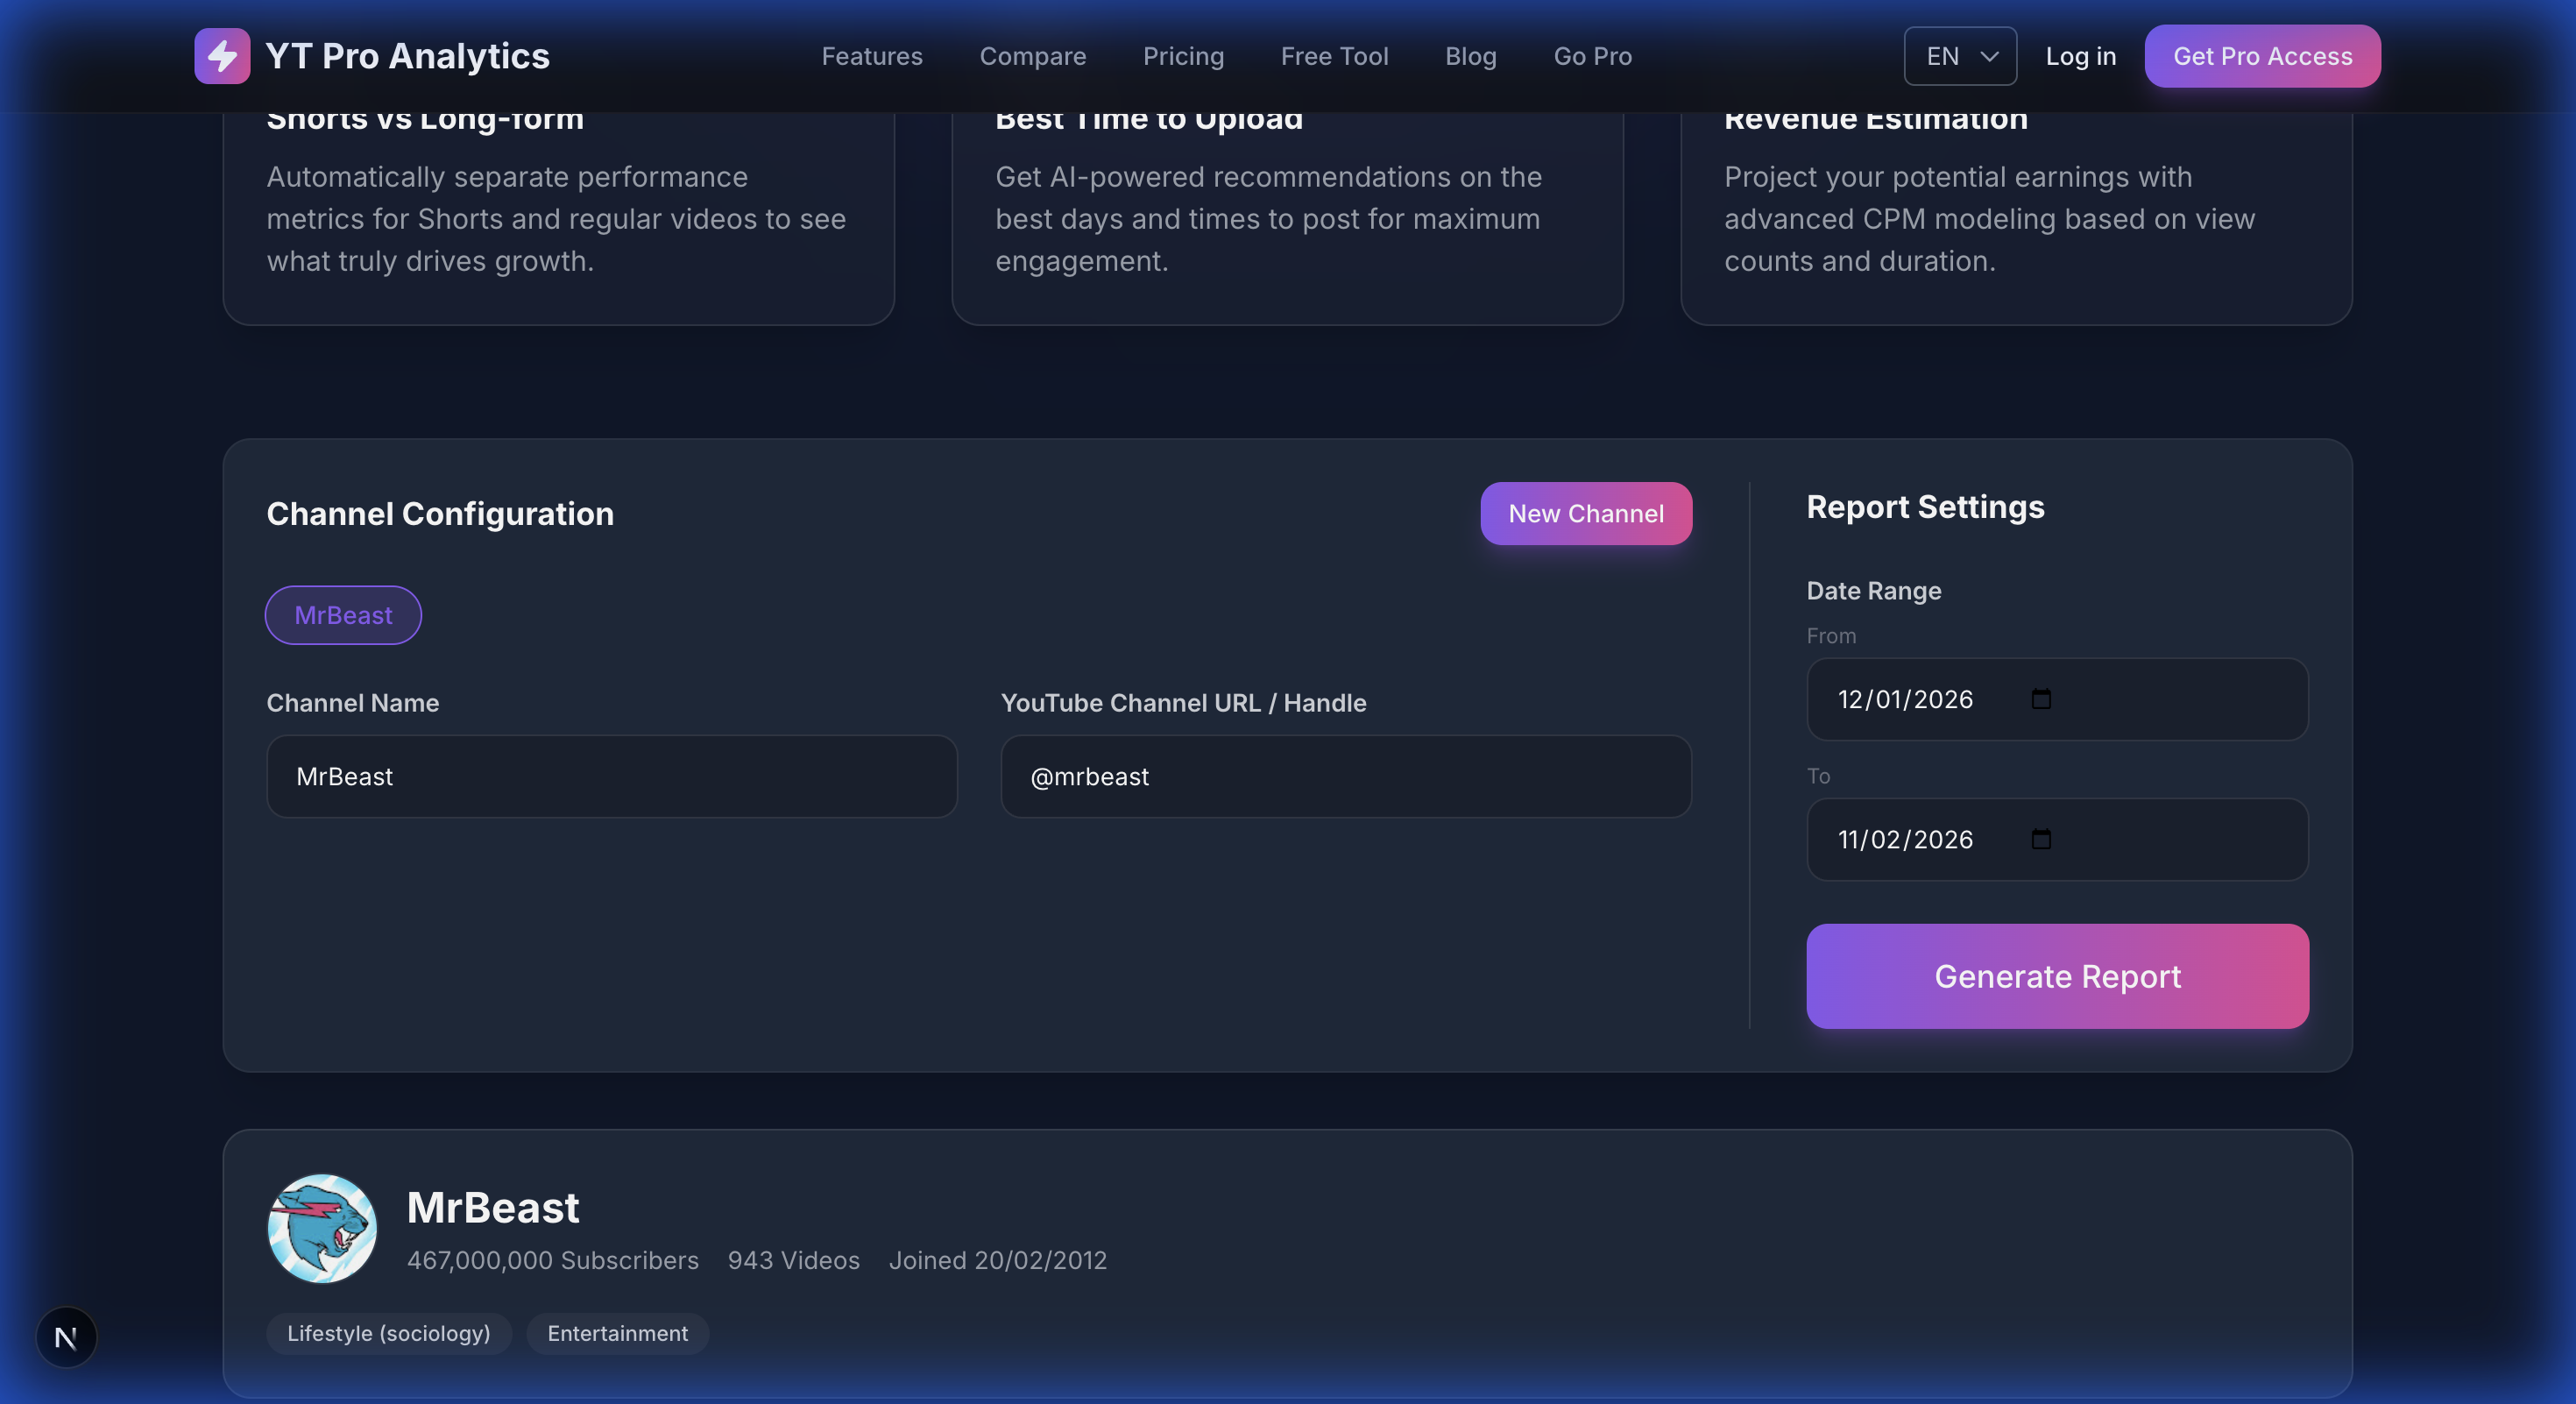Navigate to Free Tool
This screenshot has width=2576, height=1404.
tap(1334, 56)
